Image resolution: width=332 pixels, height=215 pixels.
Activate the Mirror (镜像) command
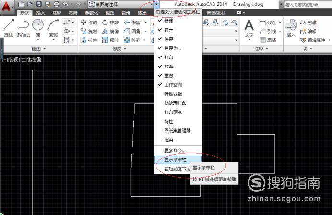point(110,31)
